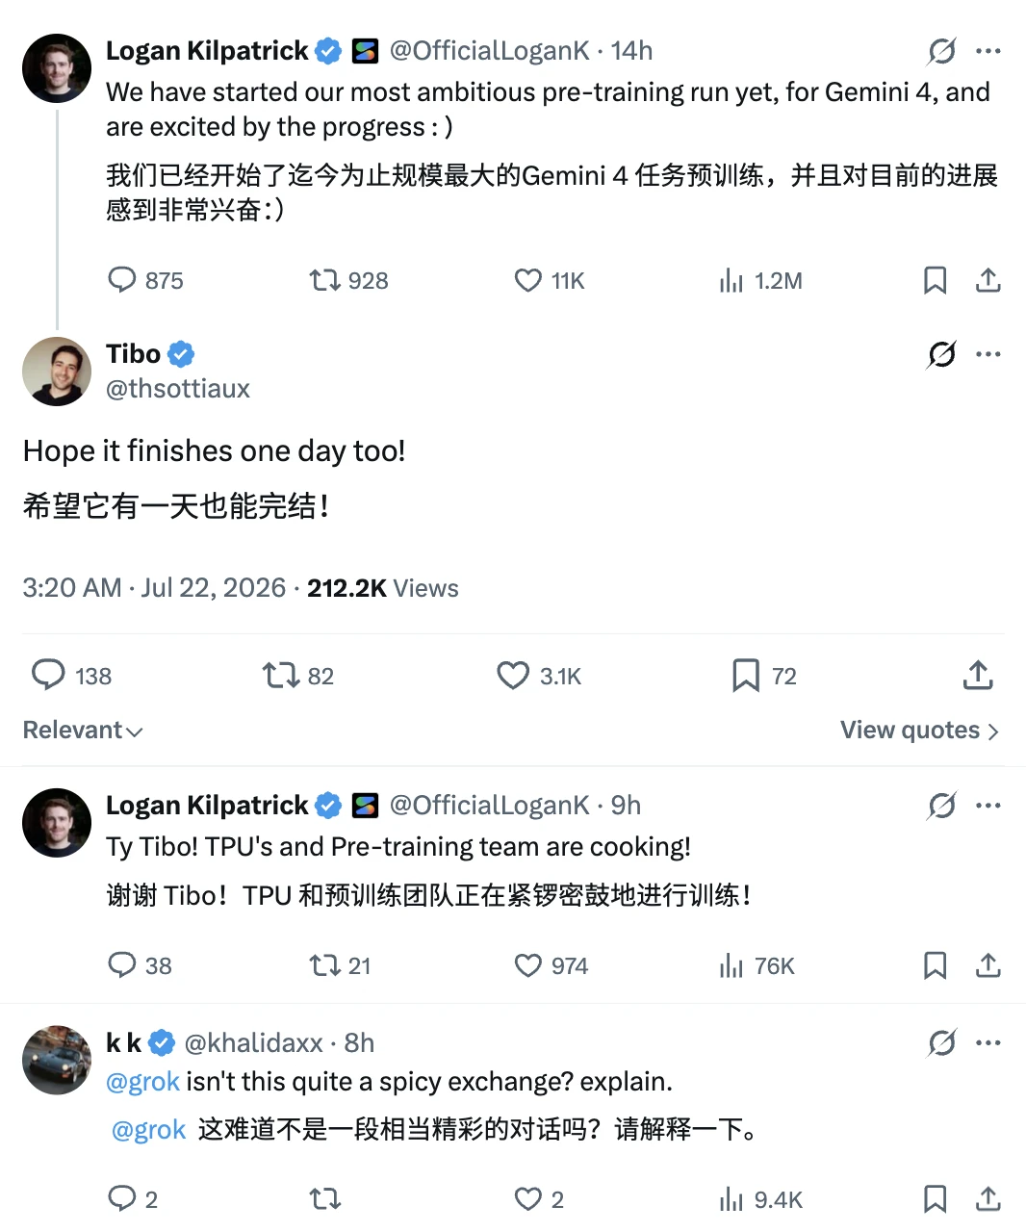Click the @grok mention in kk's reply

[x=142, y=1082]
